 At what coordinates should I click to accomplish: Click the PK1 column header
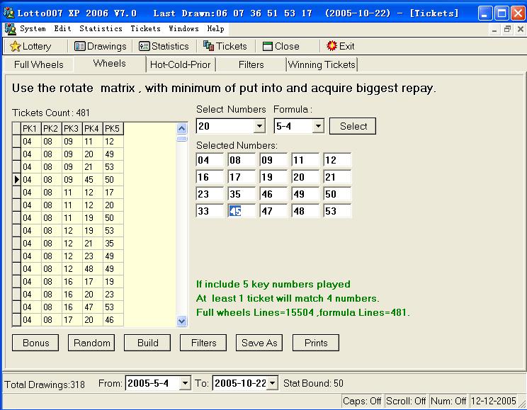pos(31,129)
